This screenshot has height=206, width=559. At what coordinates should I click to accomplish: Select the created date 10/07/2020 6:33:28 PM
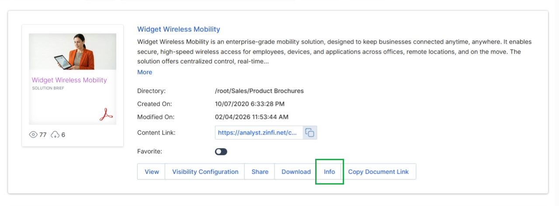click(x=250, y=104)
